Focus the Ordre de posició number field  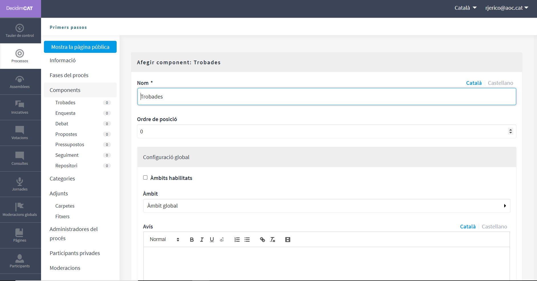coord(327,131)
